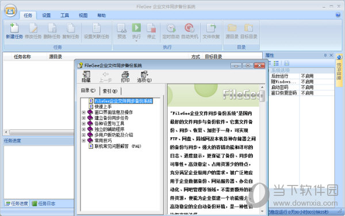Click the 任务名称 column header
This screenshot has height=216, width=345.
pyautogui.click(x=22, y=57)
